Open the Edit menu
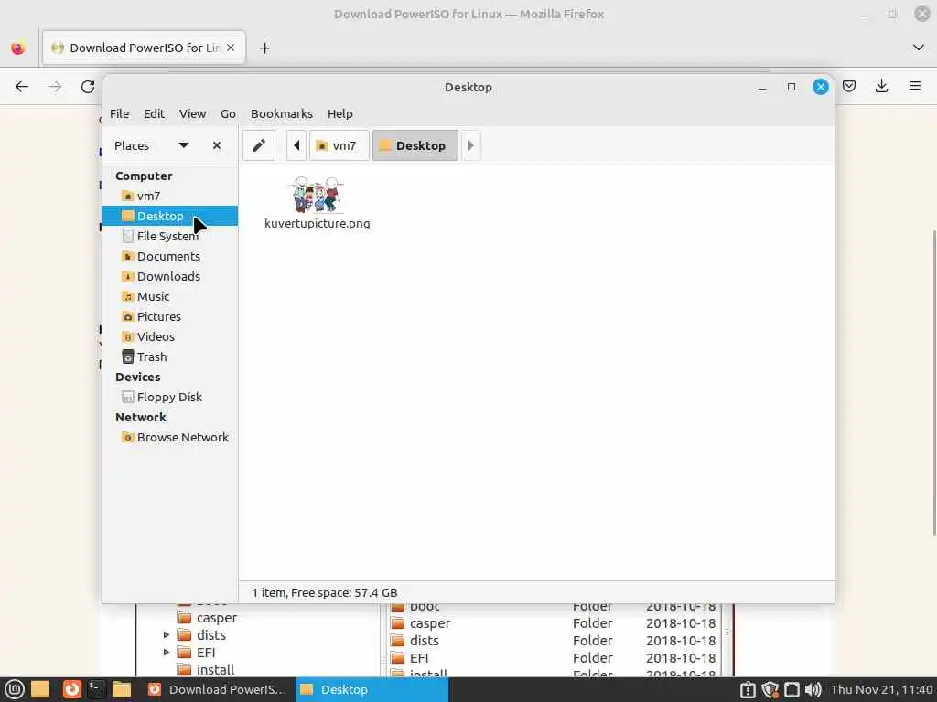The image size is (937, 702). click(154, 113)
